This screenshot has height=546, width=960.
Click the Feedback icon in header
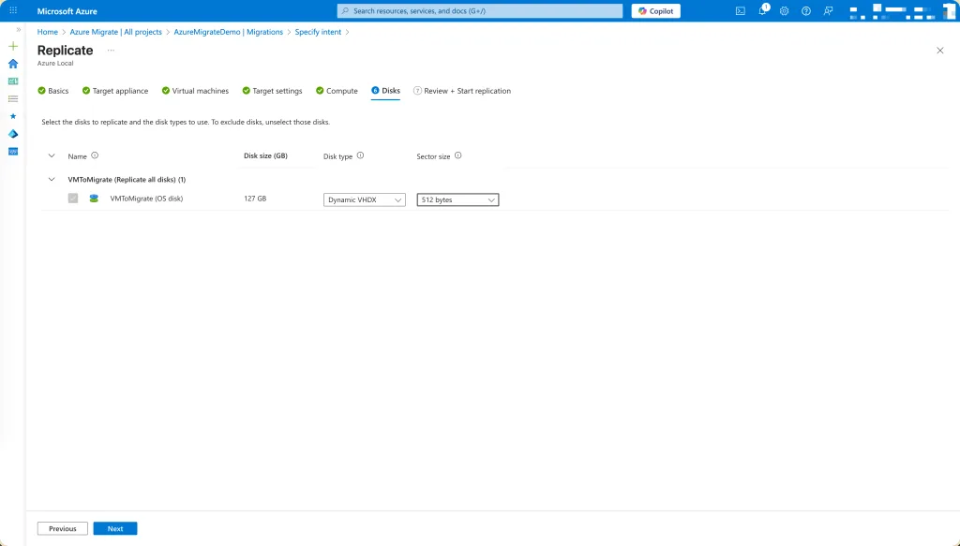pos(828,11)
